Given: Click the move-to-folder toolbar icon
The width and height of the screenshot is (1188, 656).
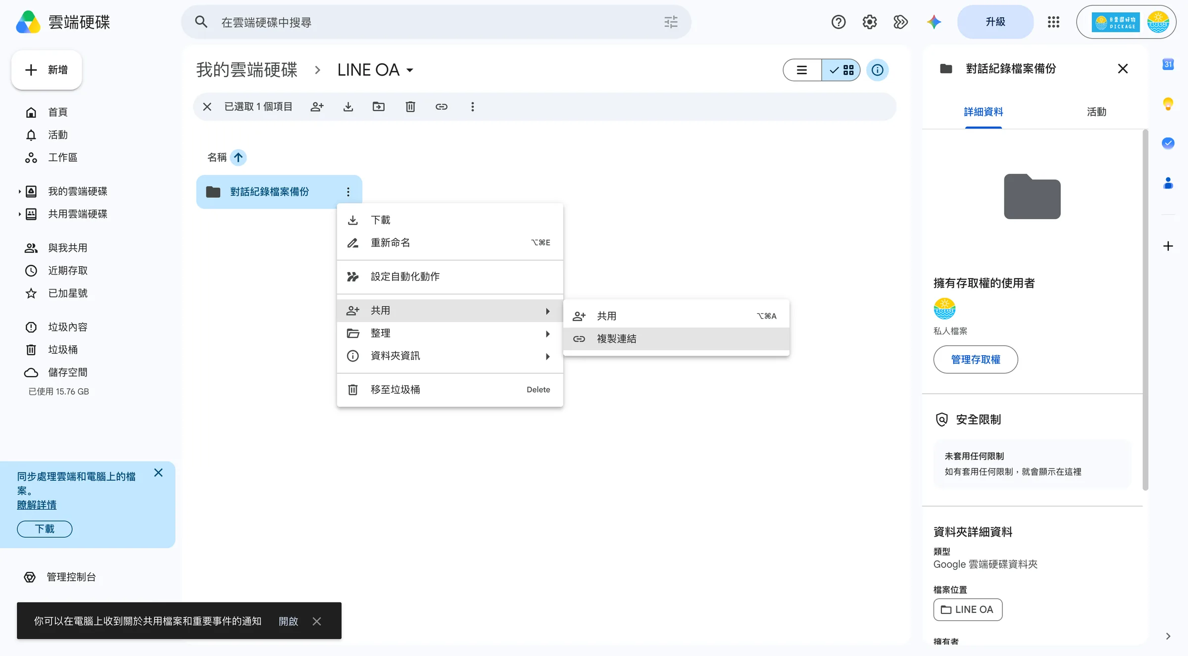Looking at the screenshot, I should [x=379, y=106].
